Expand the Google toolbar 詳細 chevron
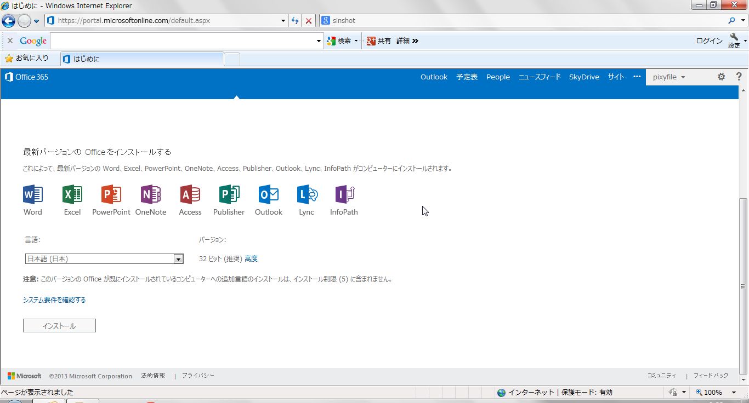The height and width of the screenshot is (403, 749). pos(415,41)
